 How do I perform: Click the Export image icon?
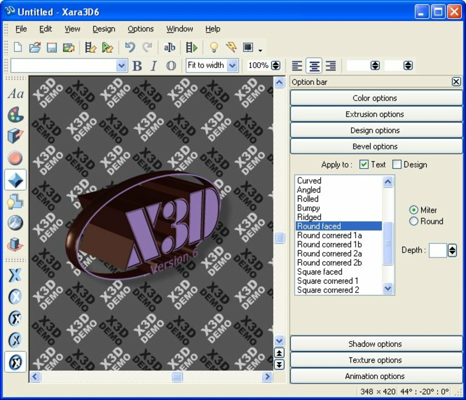[x=68, y=47]
